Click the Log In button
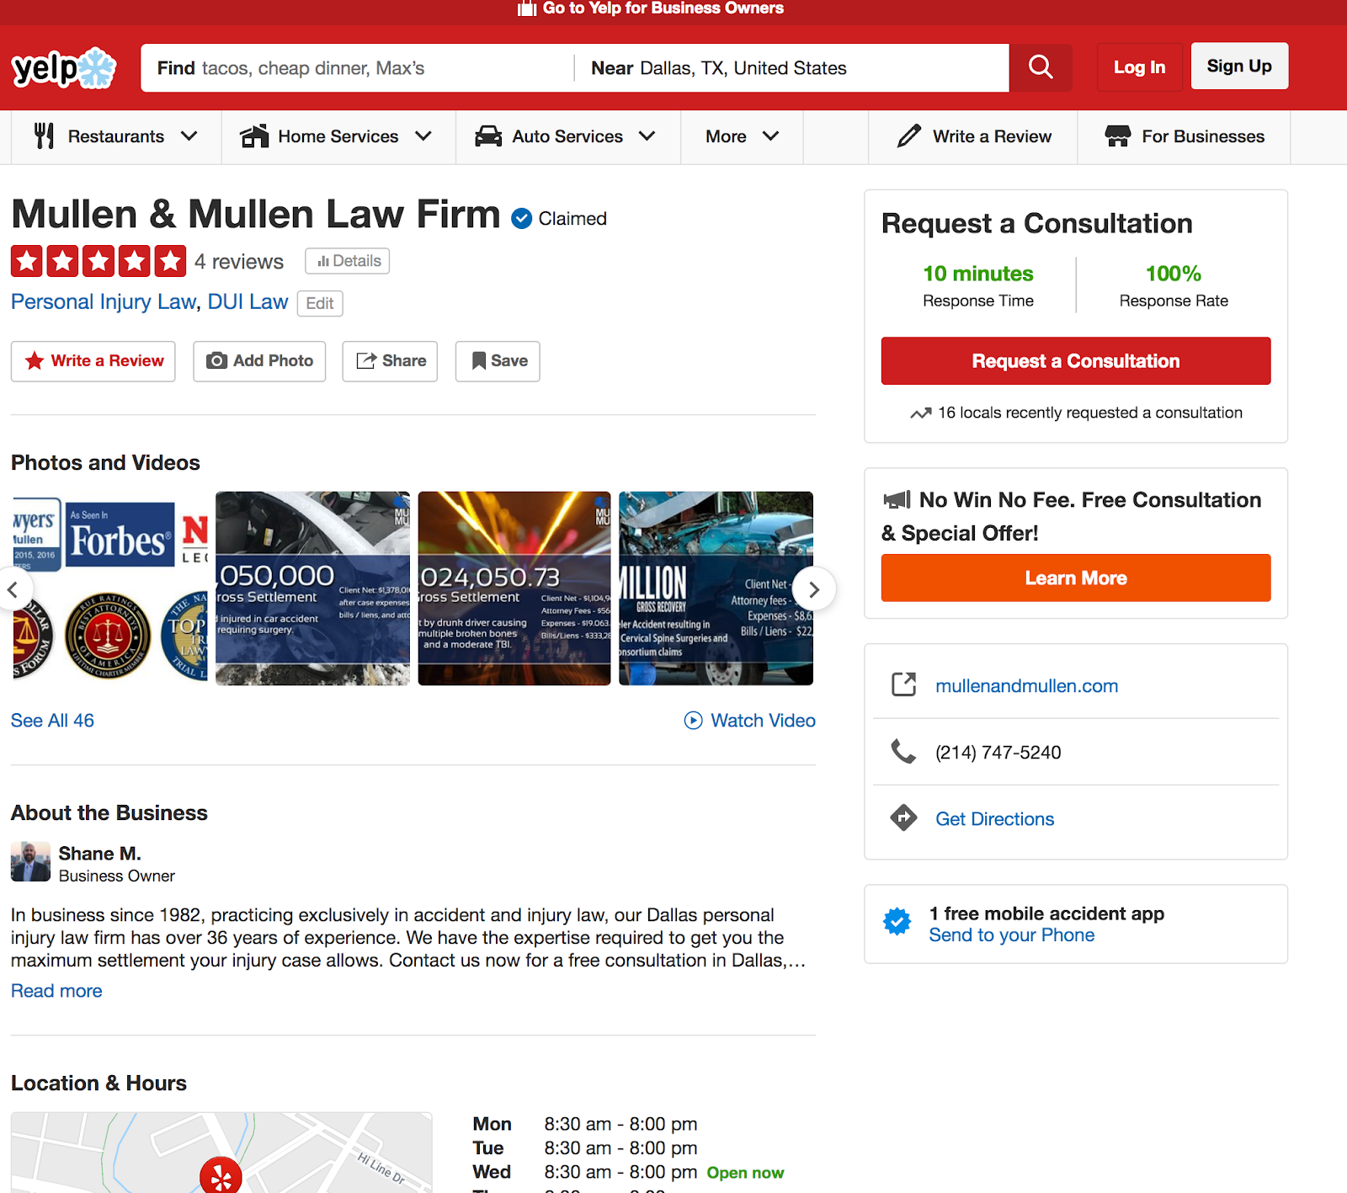 coord(1140,67)
